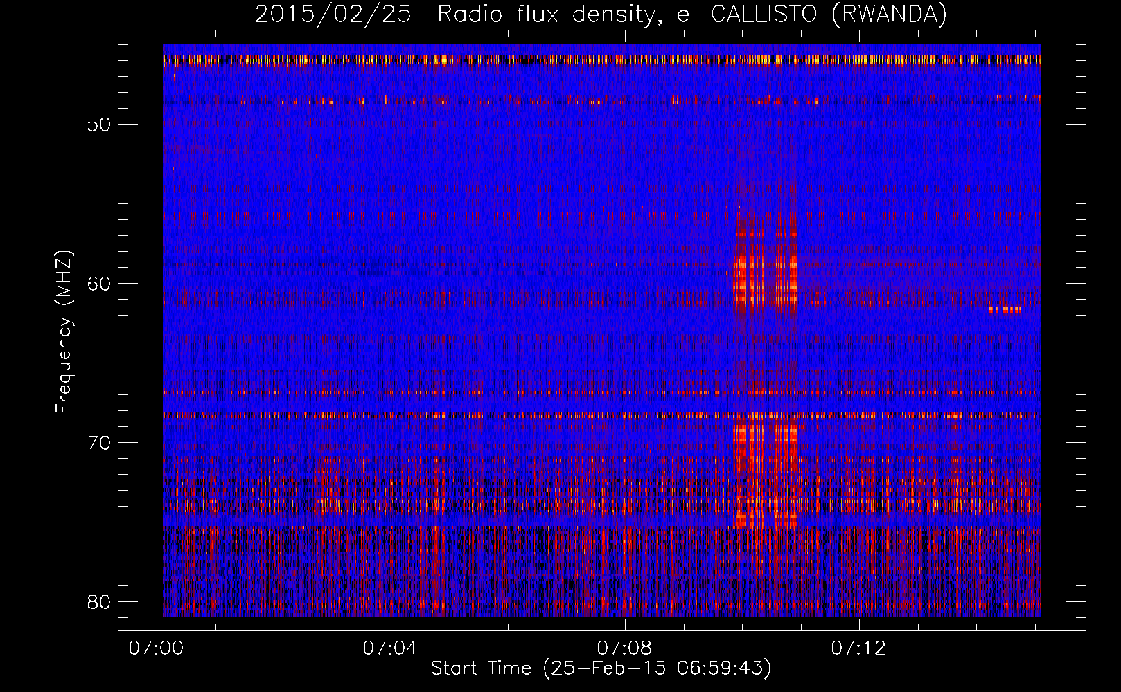Viewport: 1121px width, 692px height.
Task: Click the plot title 'Radio flux density, e-CALLISTO (RWANDA)'
Action: point(692,14)
